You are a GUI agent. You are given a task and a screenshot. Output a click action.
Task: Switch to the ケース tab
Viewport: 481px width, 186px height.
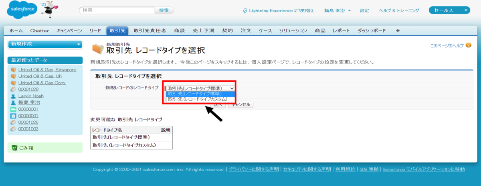[265, 31]
